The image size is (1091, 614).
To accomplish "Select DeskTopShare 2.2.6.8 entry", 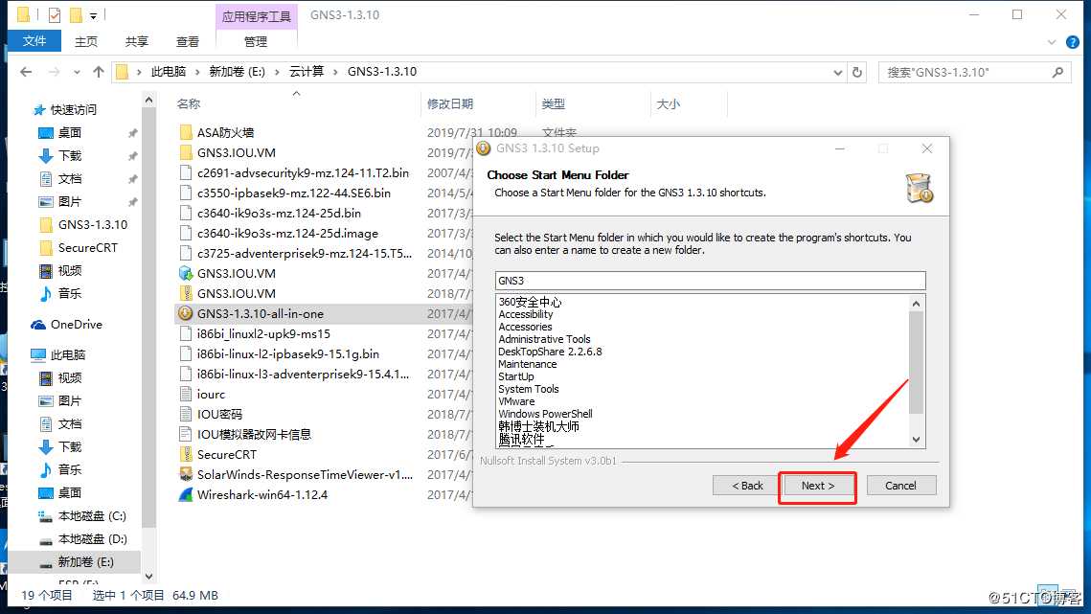I will (x=550, y=352).
